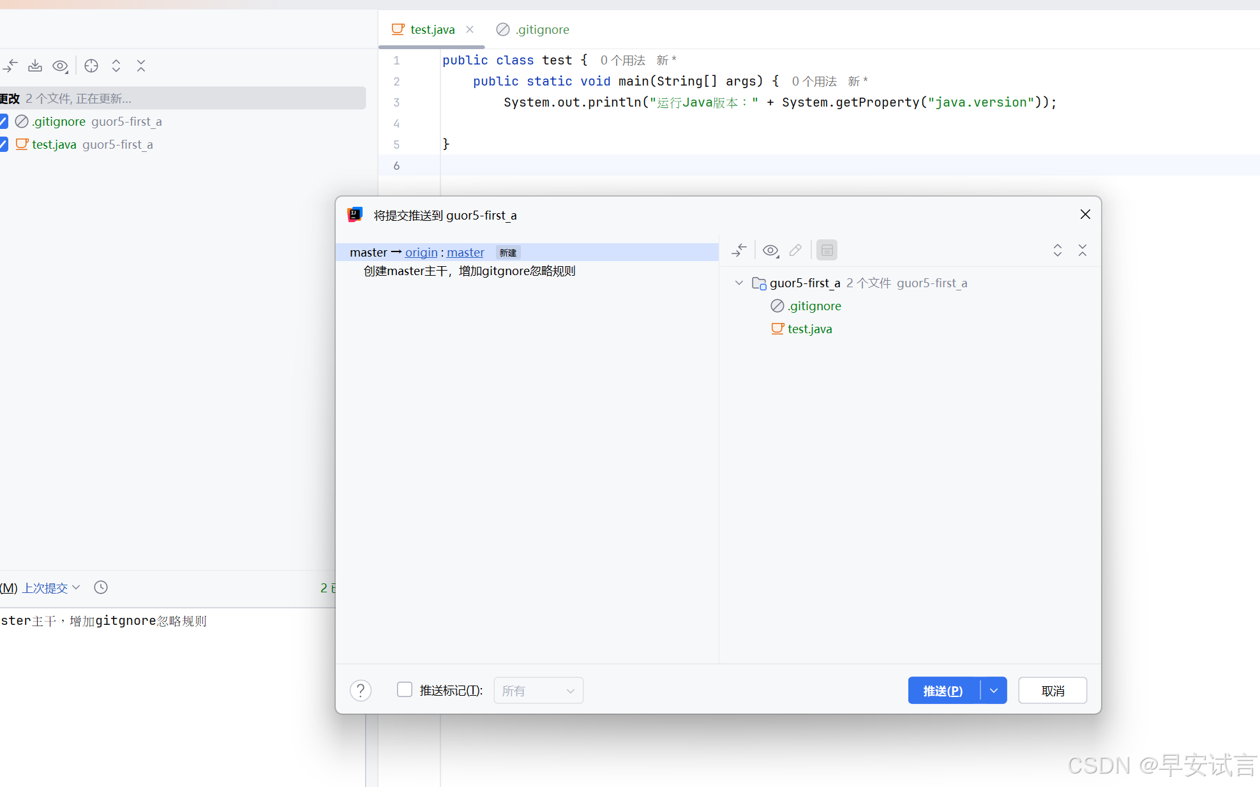
Task: Select the master → origin:master branch row
Action: (x=527, y=252)
